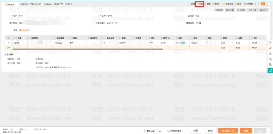273x134 pixels.
Task: Click the 分享 (Share) toolbar button
Action: click(x=200, y=4)
